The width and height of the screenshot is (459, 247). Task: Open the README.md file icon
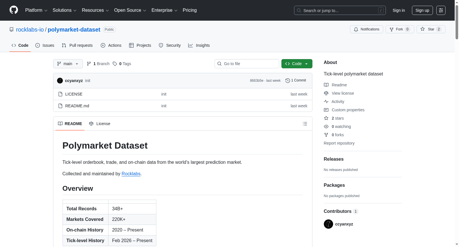[60, 106]
